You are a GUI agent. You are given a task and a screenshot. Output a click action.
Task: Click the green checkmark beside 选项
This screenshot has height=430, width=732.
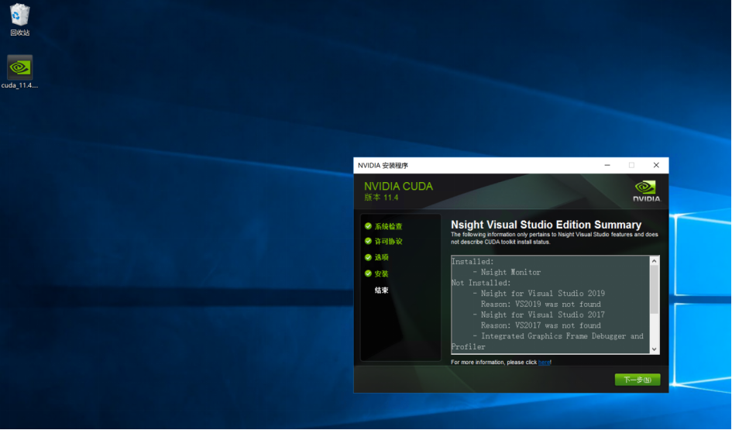pos(368,256)
